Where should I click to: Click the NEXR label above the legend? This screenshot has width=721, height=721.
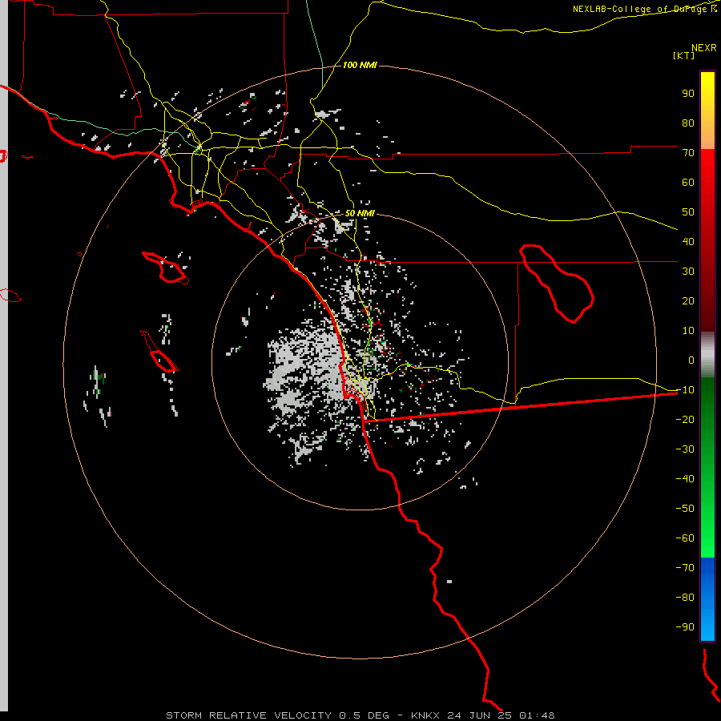click(703, 48)
